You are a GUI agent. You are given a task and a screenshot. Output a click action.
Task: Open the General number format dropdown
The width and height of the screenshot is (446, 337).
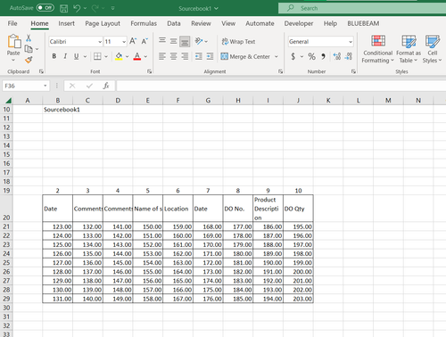(351, 42)
